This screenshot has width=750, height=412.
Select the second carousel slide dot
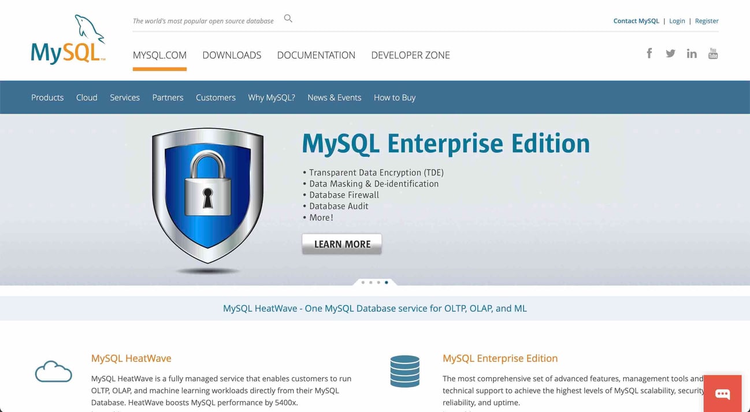tap(371, 283)
